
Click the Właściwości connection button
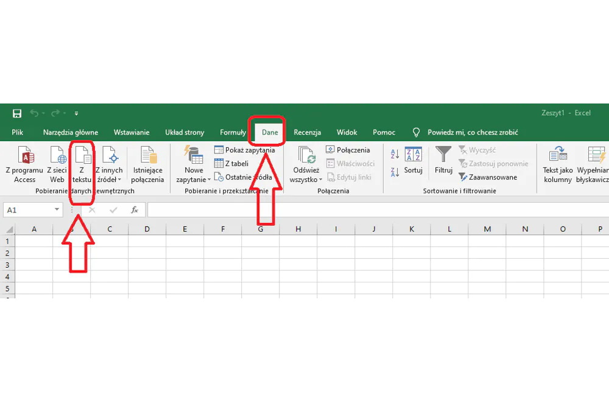point(350,163)
